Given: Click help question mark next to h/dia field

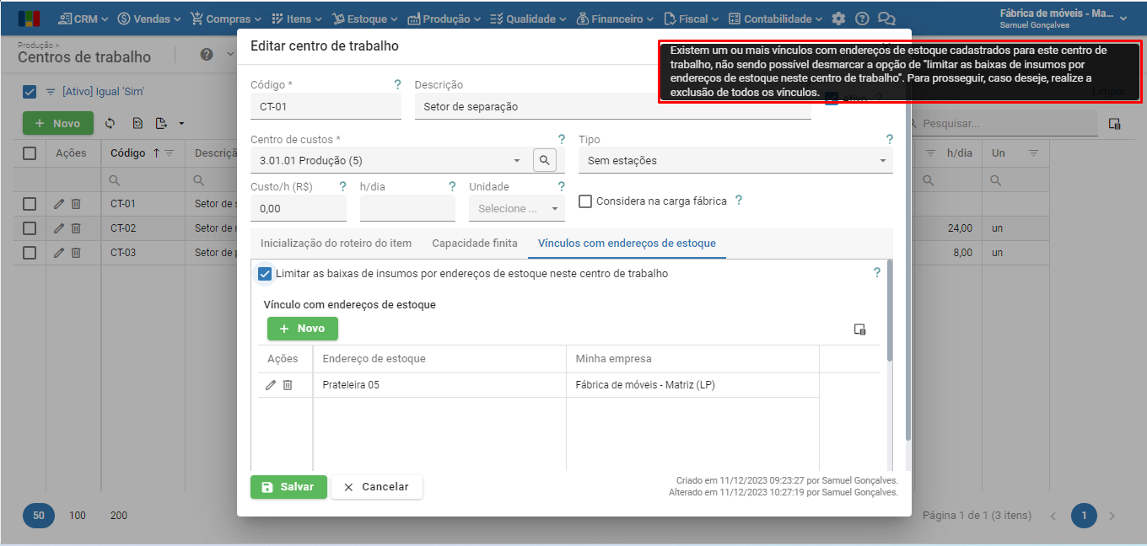Looking at the screenshot, I should click(451, 186).
